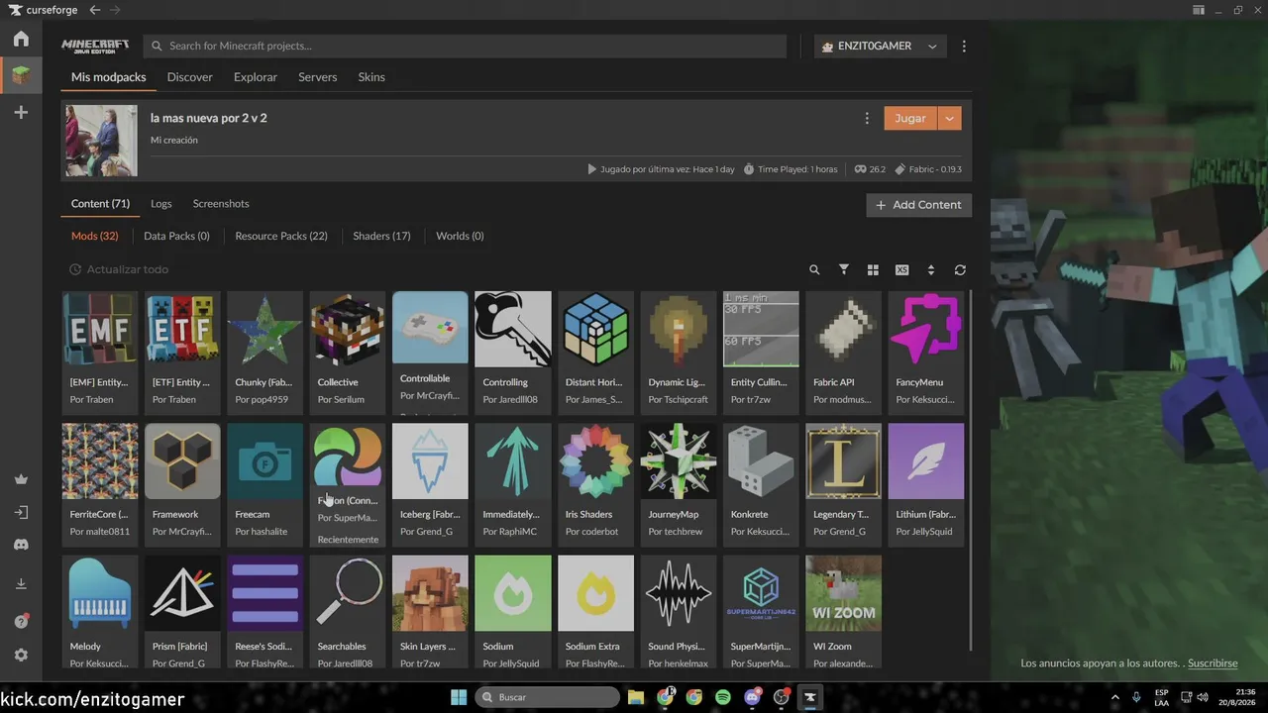Image resolution: width=1268 pixels, height=713 pixels.
Task: Select the Content (71) tab
Action: tap(100, 204)
